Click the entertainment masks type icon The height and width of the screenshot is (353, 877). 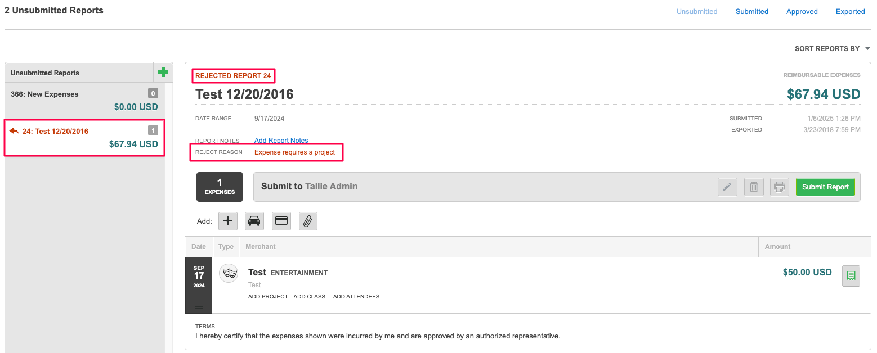[x=229, y=273]
